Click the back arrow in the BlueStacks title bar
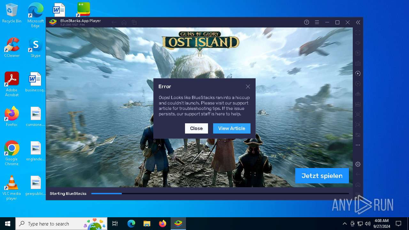The image size is (409, 230). [114, 22]
